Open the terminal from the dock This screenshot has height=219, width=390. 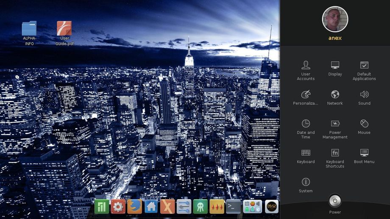233,206
